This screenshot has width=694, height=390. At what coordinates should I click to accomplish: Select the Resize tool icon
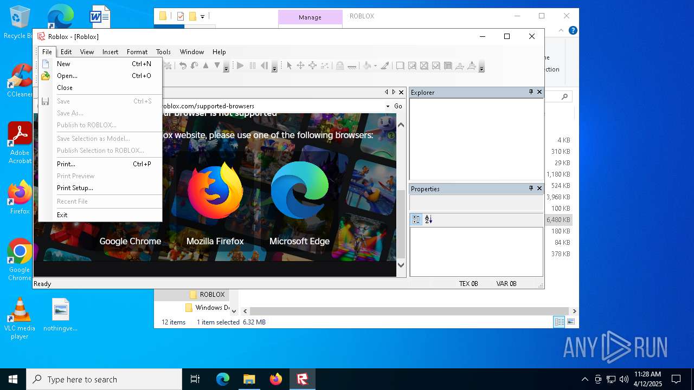(313, 66)
